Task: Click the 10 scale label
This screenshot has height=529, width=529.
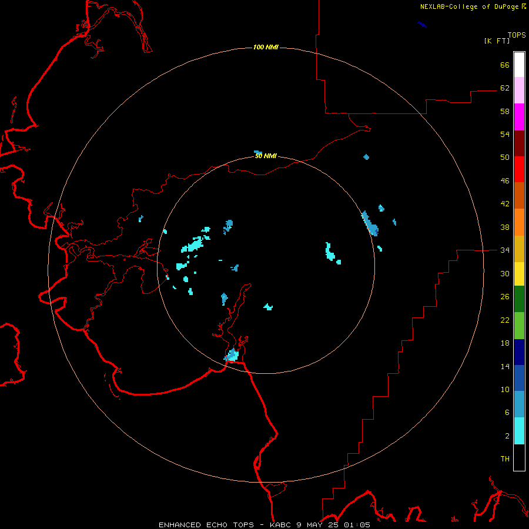Action: click(x=505, y=389)
